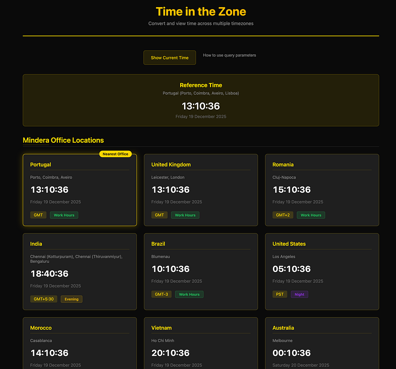Click the Morocco office card title
The width and height of the screenshot is (396, 369).
pos(41,328)
